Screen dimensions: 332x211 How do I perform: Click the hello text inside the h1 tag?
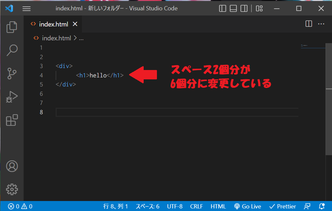click(x=98, y=75)
